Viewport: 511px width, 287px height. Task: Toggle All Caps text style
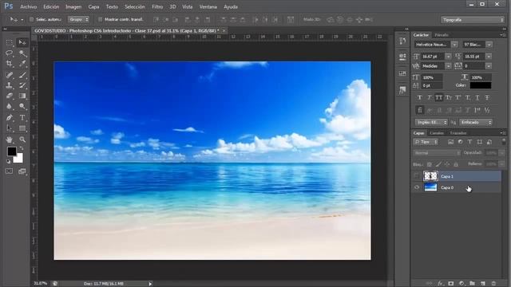(439, 97)
